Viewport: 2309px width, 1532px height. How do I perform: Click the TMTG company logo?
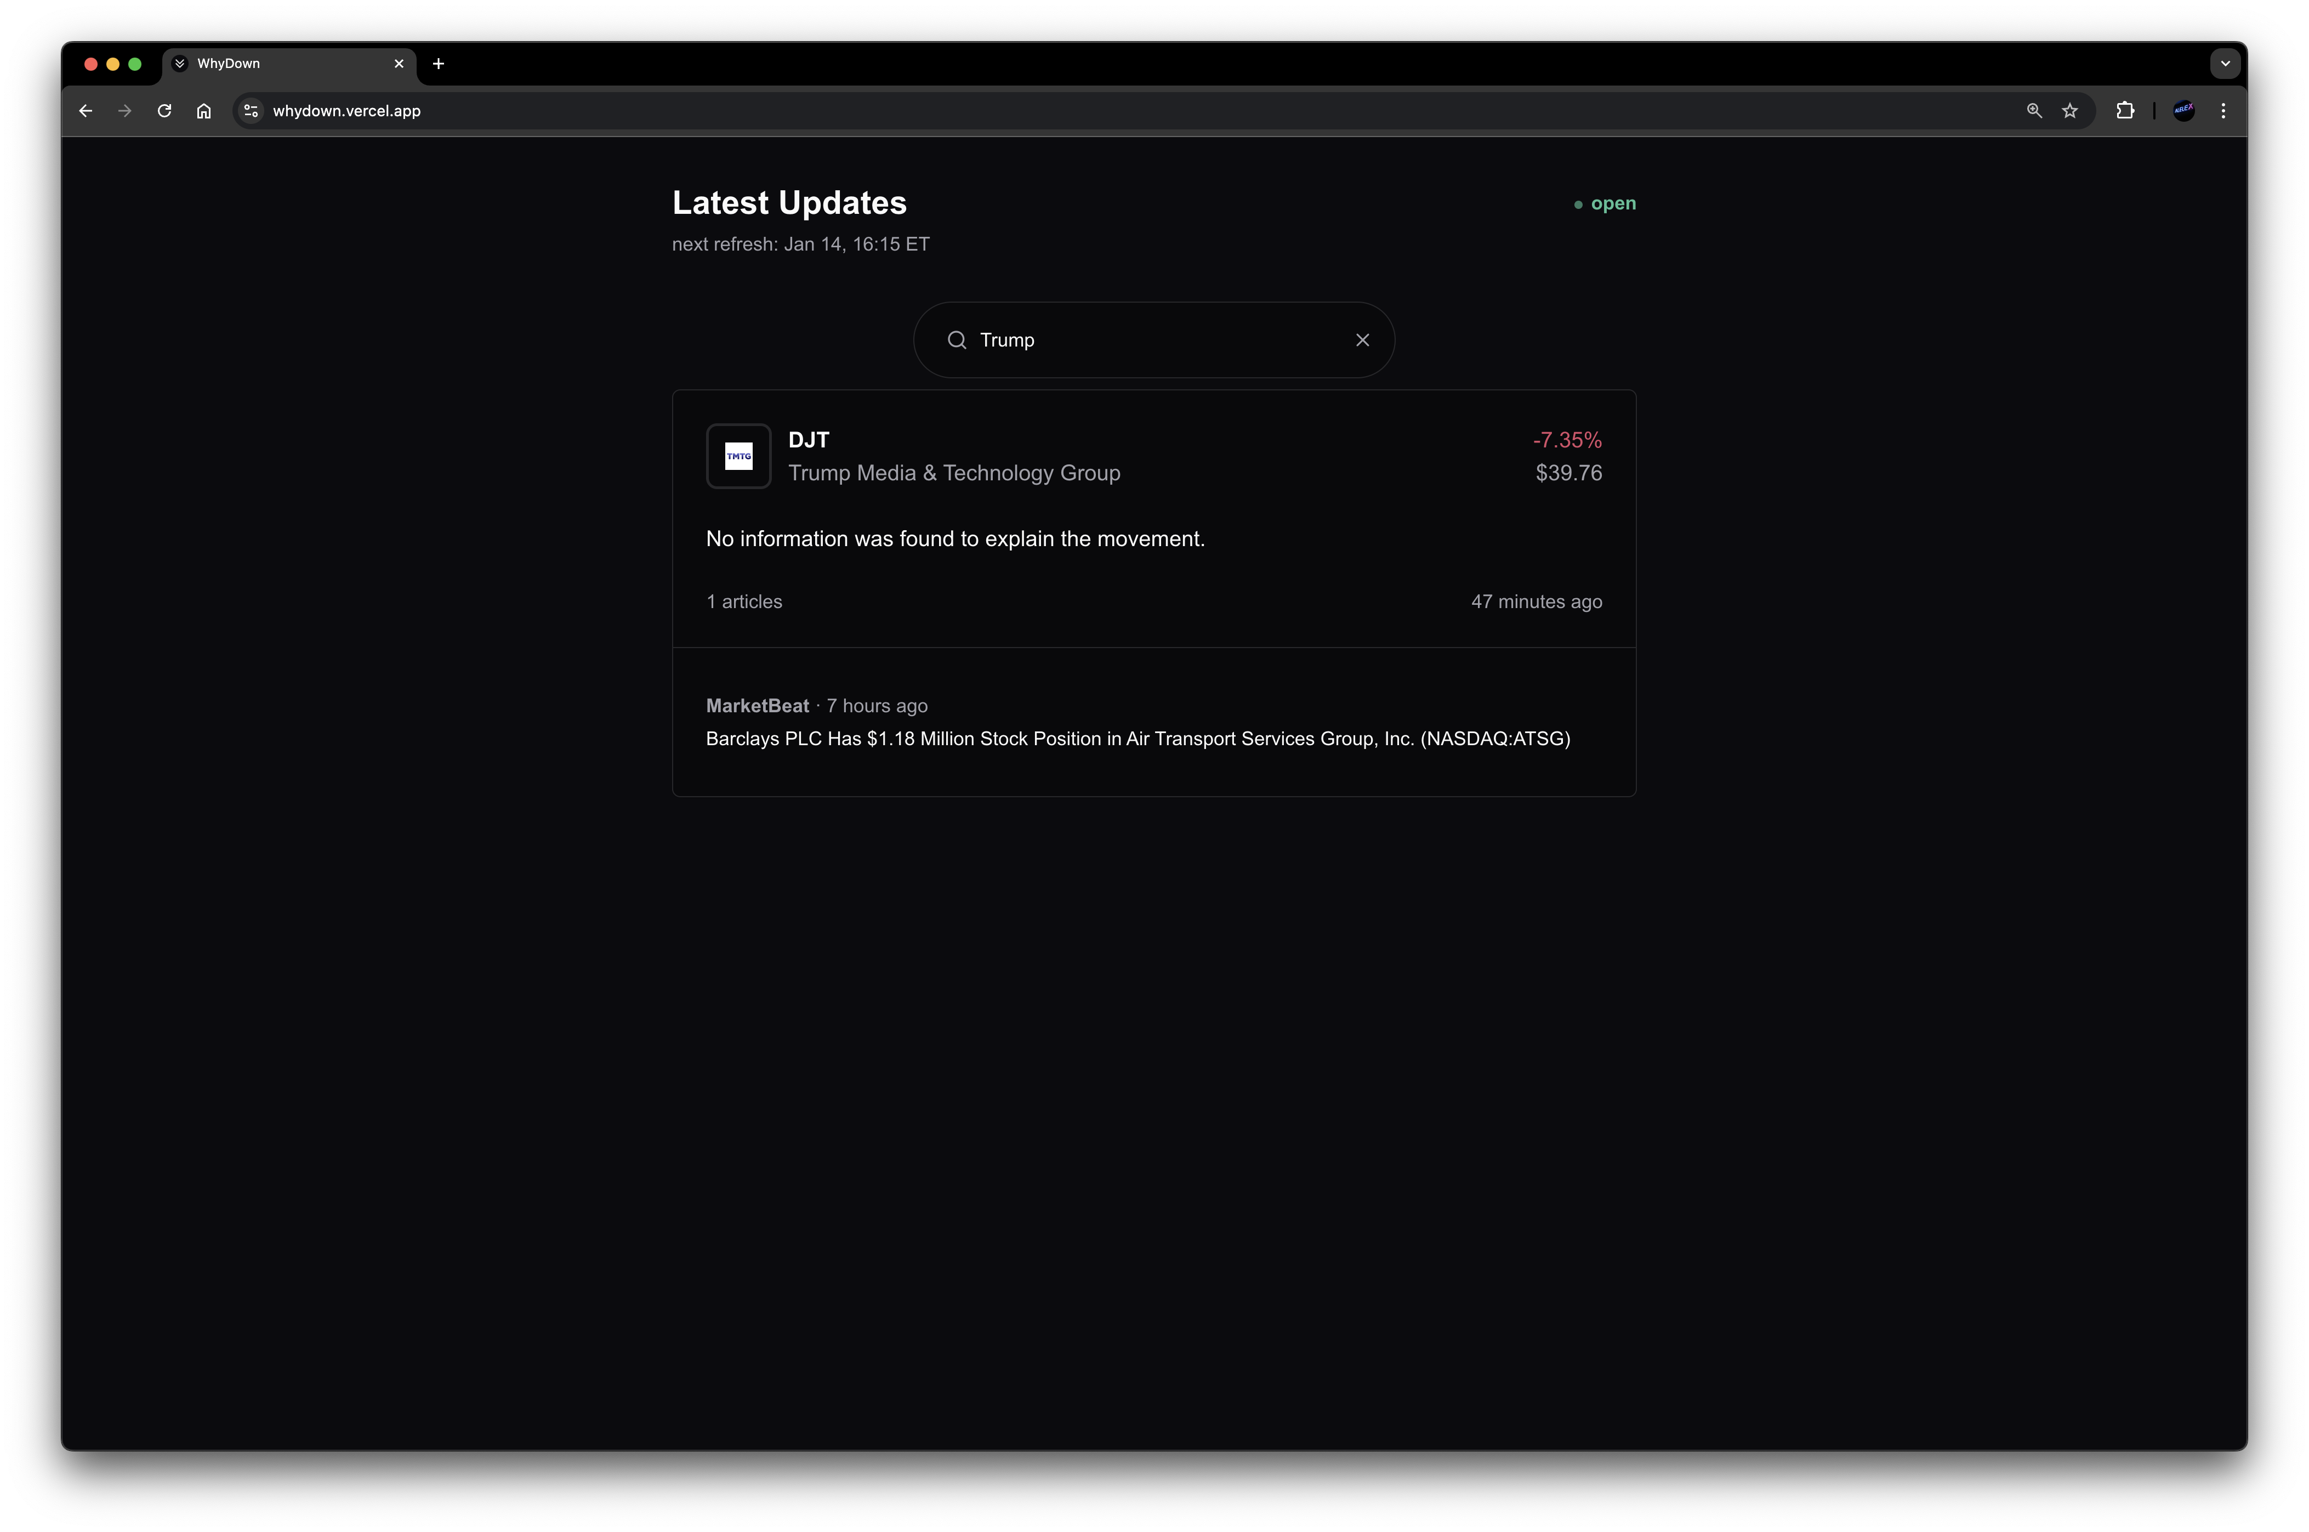[x=738, y=456]
